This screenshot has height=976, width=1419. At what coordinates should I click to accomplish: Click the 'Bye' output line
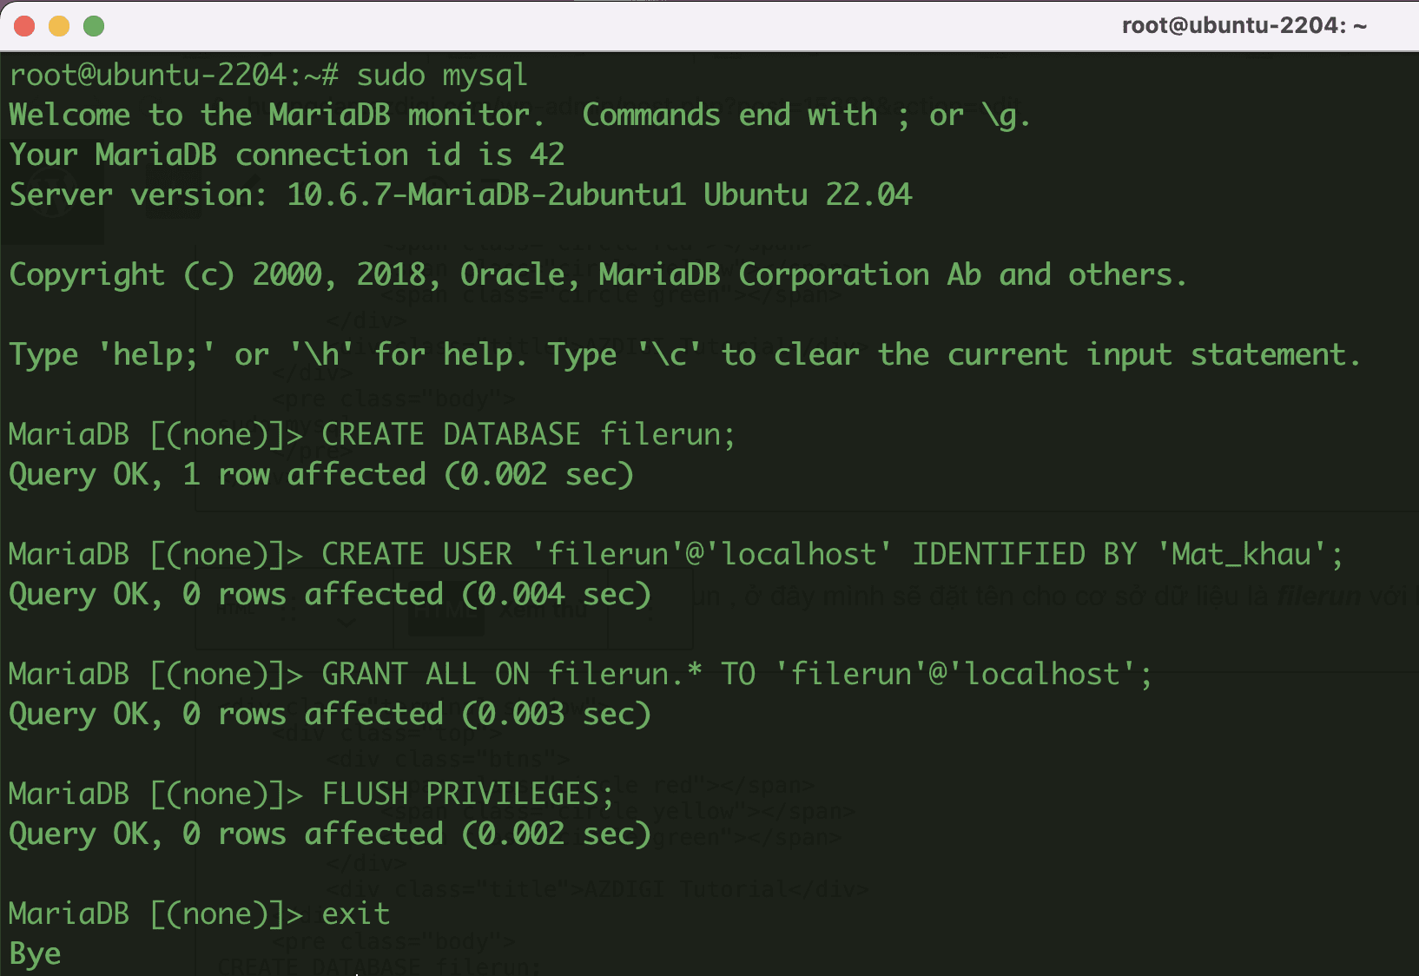coord(36,954)
